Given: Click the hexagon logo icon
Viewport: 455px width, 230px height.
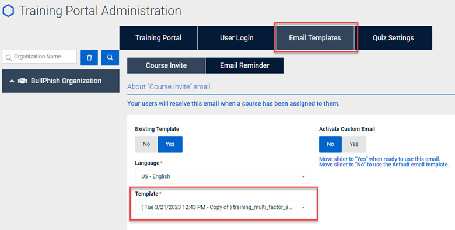Looking at the screenshot, I should (x=8, y=11).
